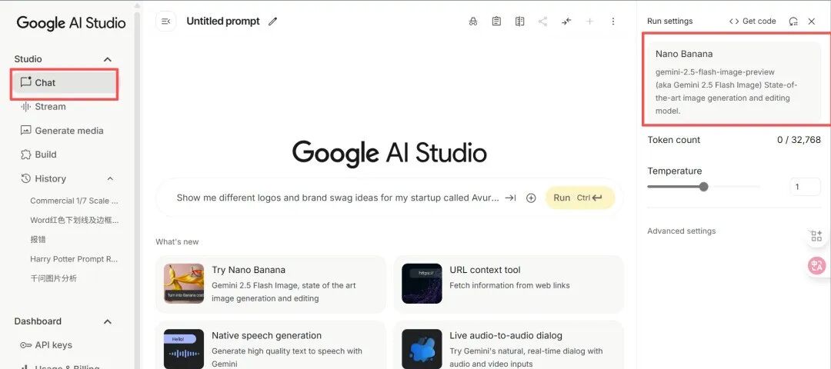
Task: Click the Temperature slider handle
Action: tap(703, 187)
